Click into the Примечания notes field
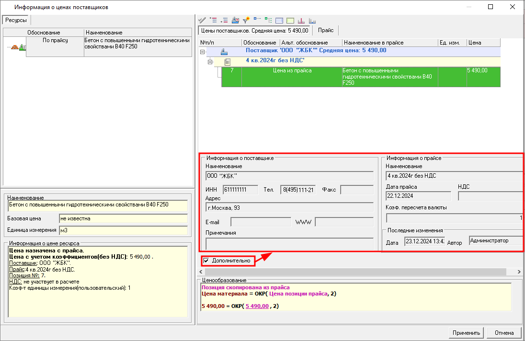 (x=290, y=244)
